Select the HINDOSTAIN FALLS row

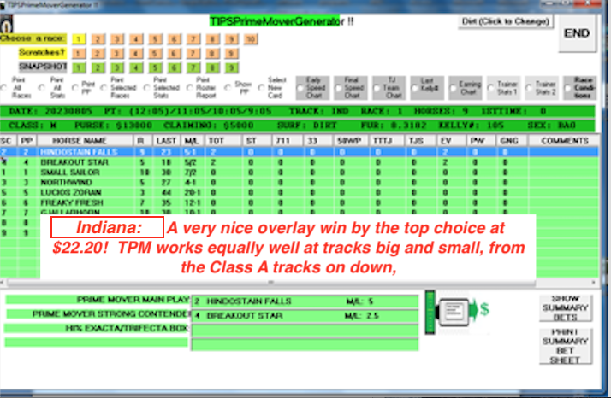pos(300,152)
